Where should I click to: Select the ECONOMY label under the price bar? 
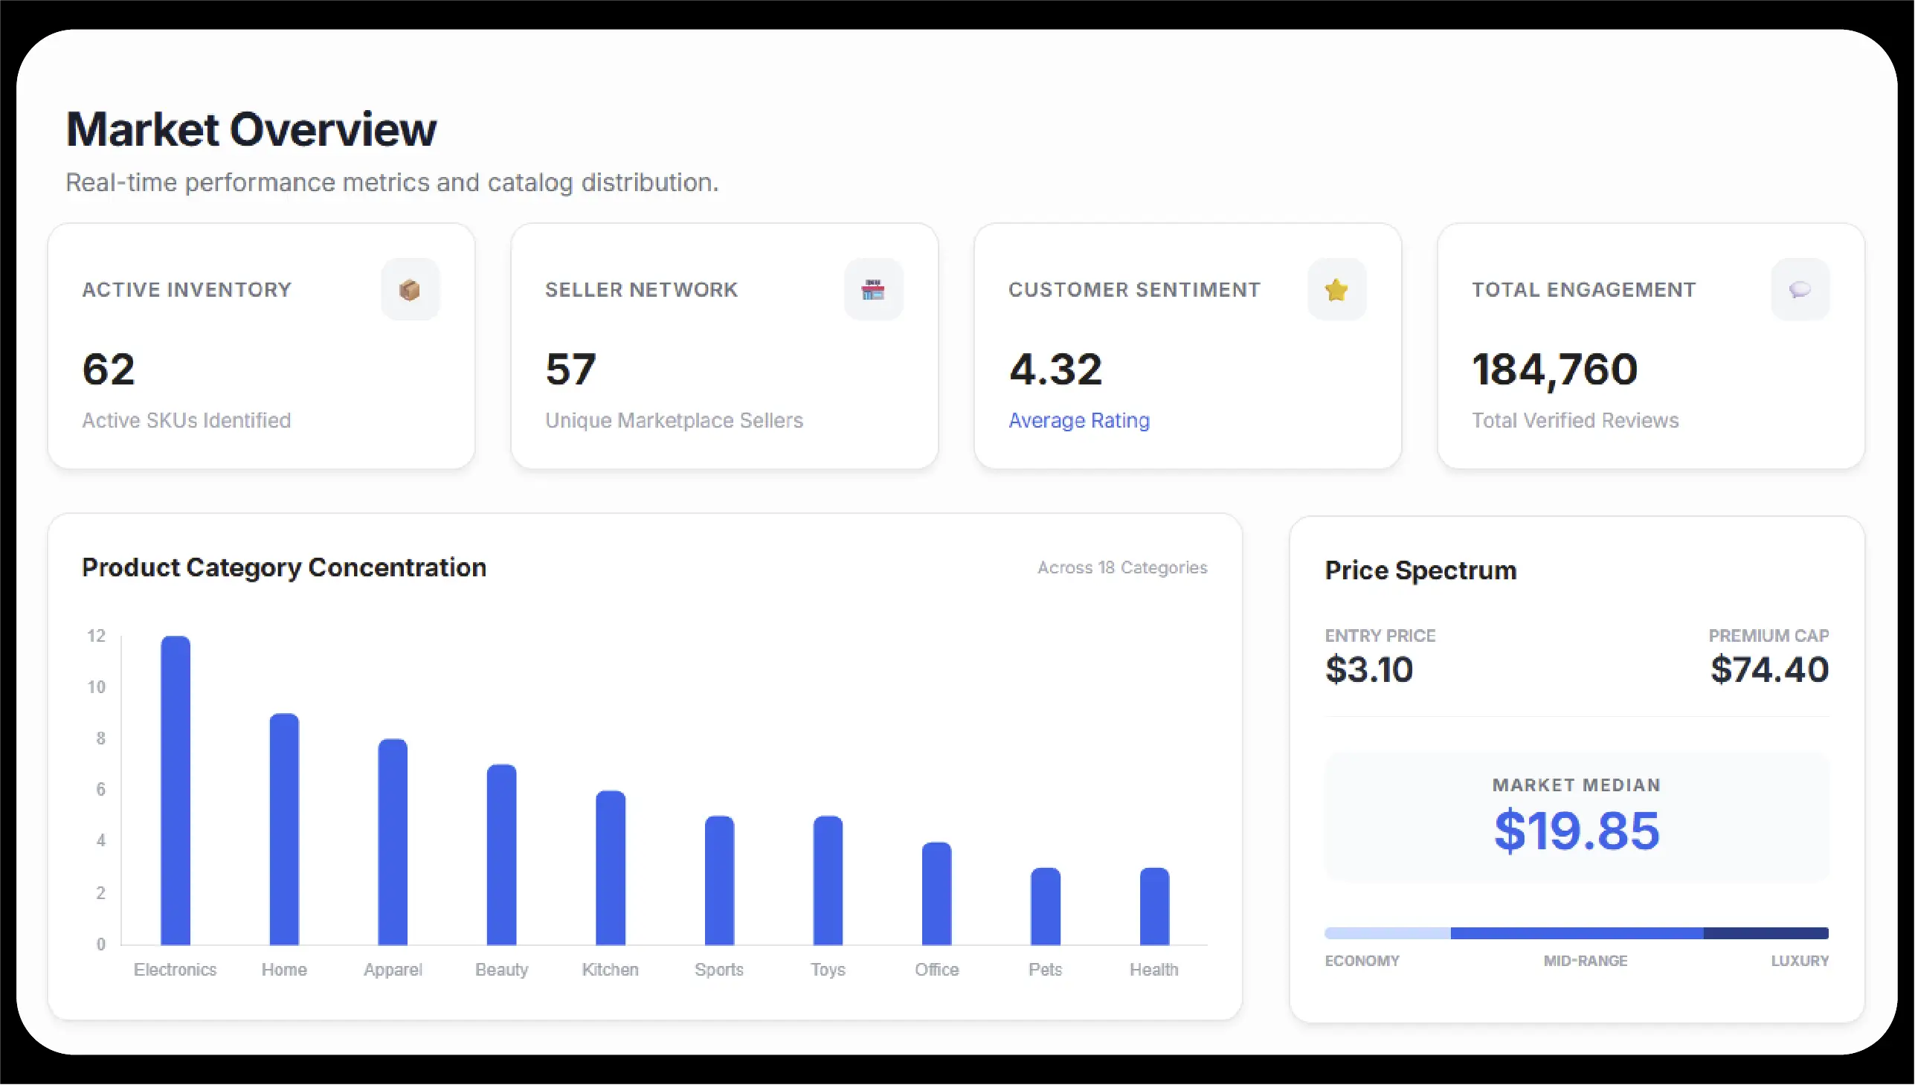click(1362, 961)
